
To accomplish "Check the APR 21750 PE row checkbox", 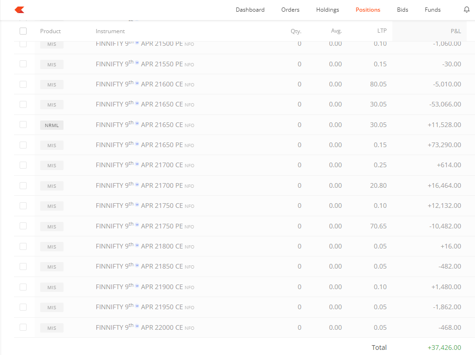I will pos(23,226).
